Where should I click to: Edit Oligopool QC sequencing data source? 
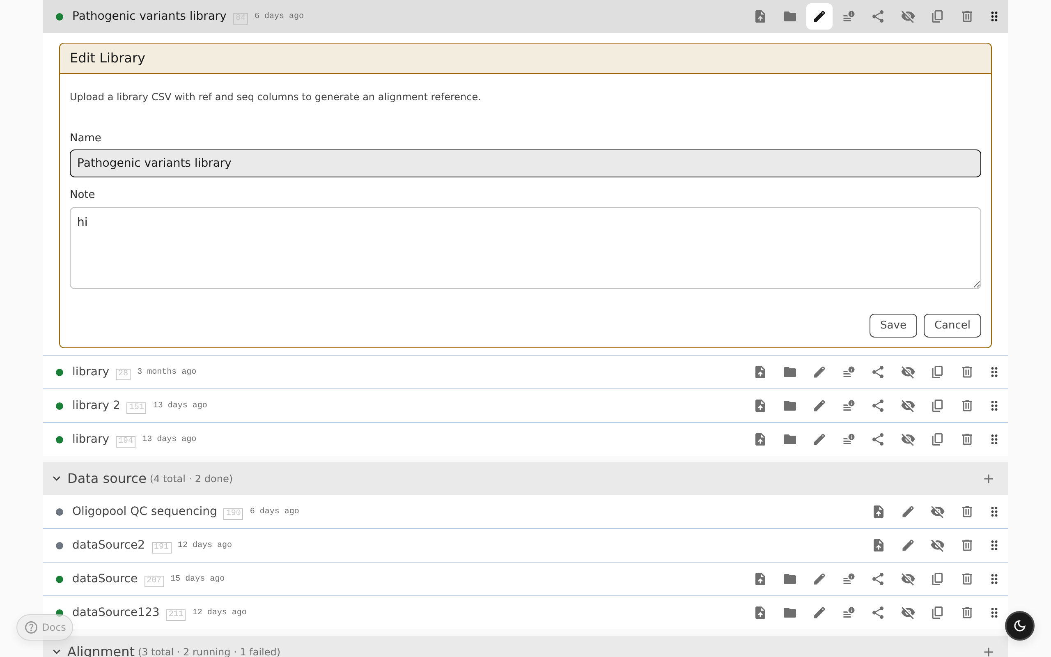tap(908, 512)
